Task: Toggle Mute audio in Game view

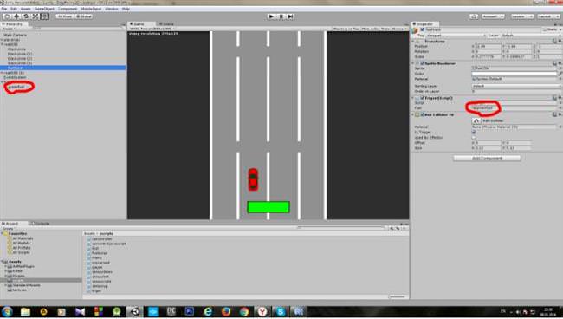Action: point(370,29)
